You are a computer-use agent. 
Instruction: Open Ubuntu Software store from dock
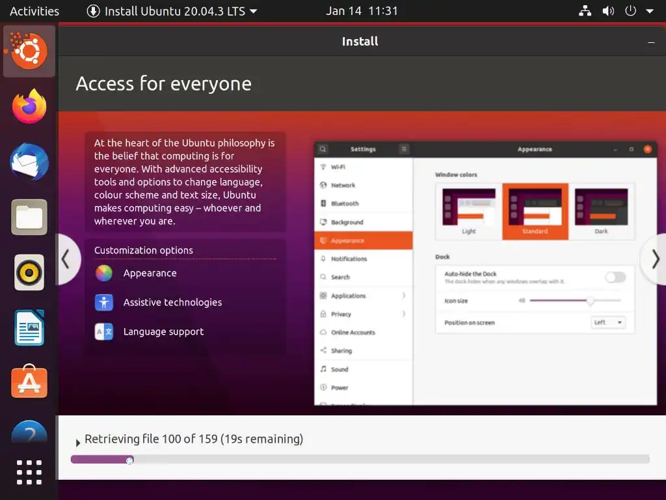click(29, 382)
